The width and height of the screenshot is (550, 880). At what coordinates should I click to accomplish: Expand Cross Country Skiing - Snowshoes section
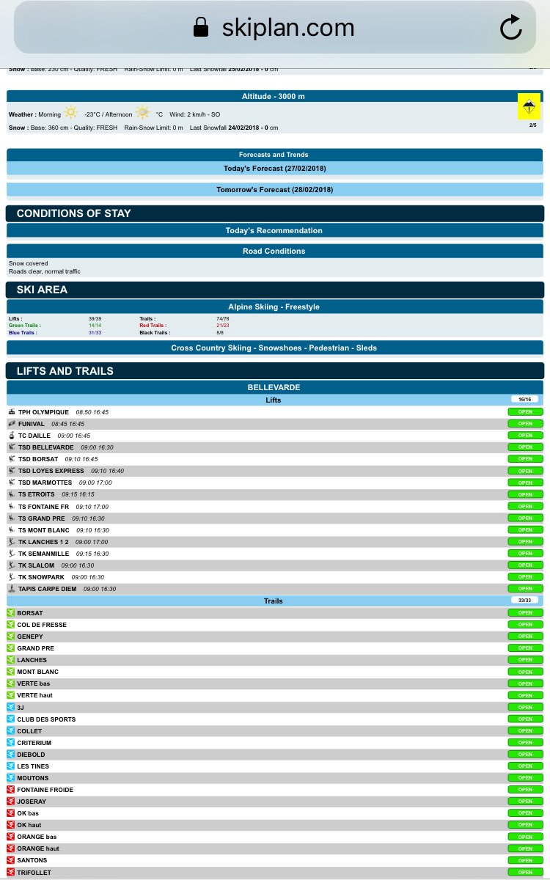pyautogui.click(x=275, y=348)
